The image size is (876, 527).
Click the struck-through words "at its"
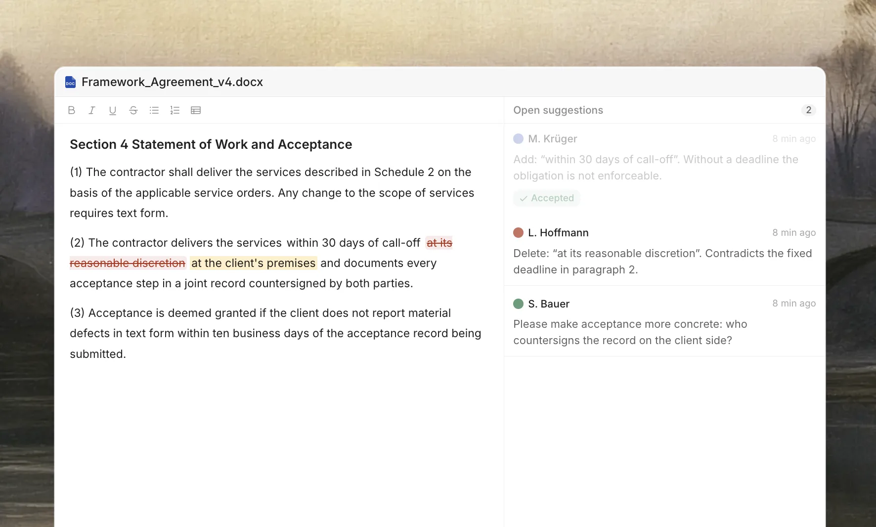click(439, 243)
